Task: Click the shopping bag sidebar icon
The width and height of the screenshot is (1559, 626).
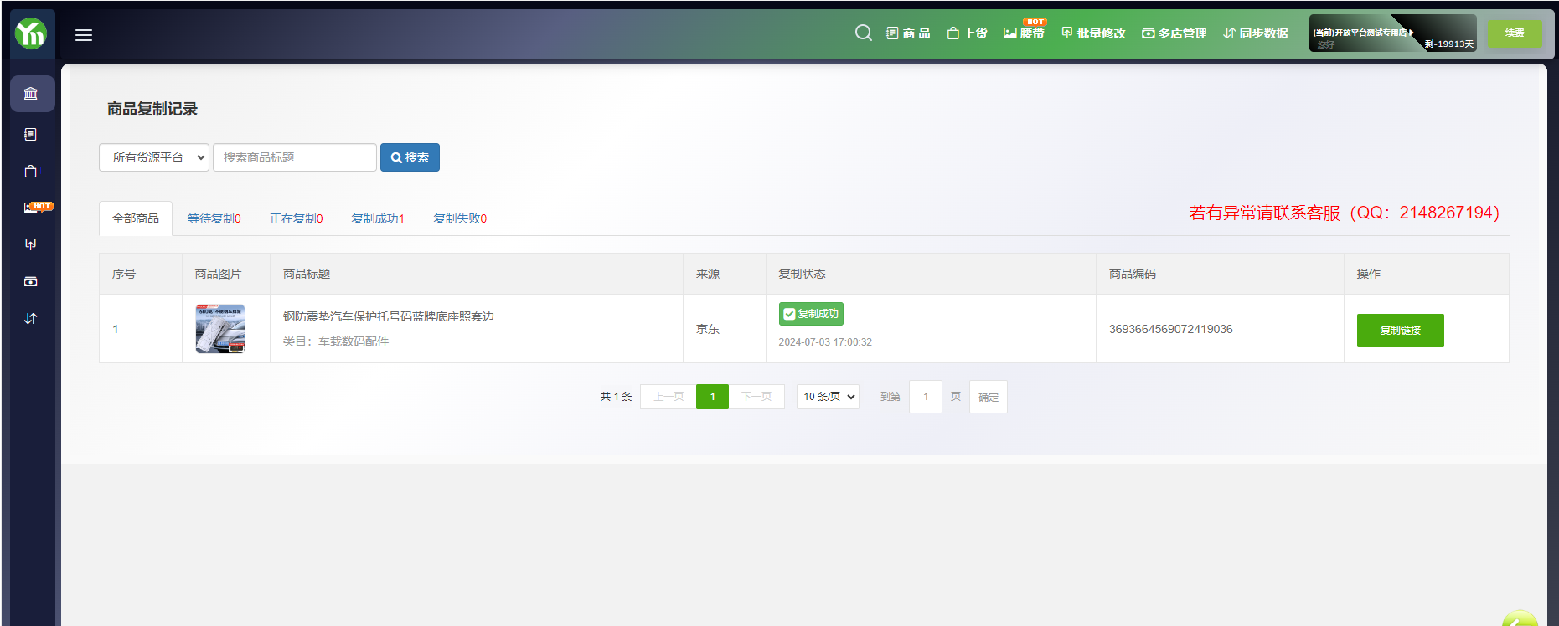Action: pyautogui.click(x=31, y=172)
